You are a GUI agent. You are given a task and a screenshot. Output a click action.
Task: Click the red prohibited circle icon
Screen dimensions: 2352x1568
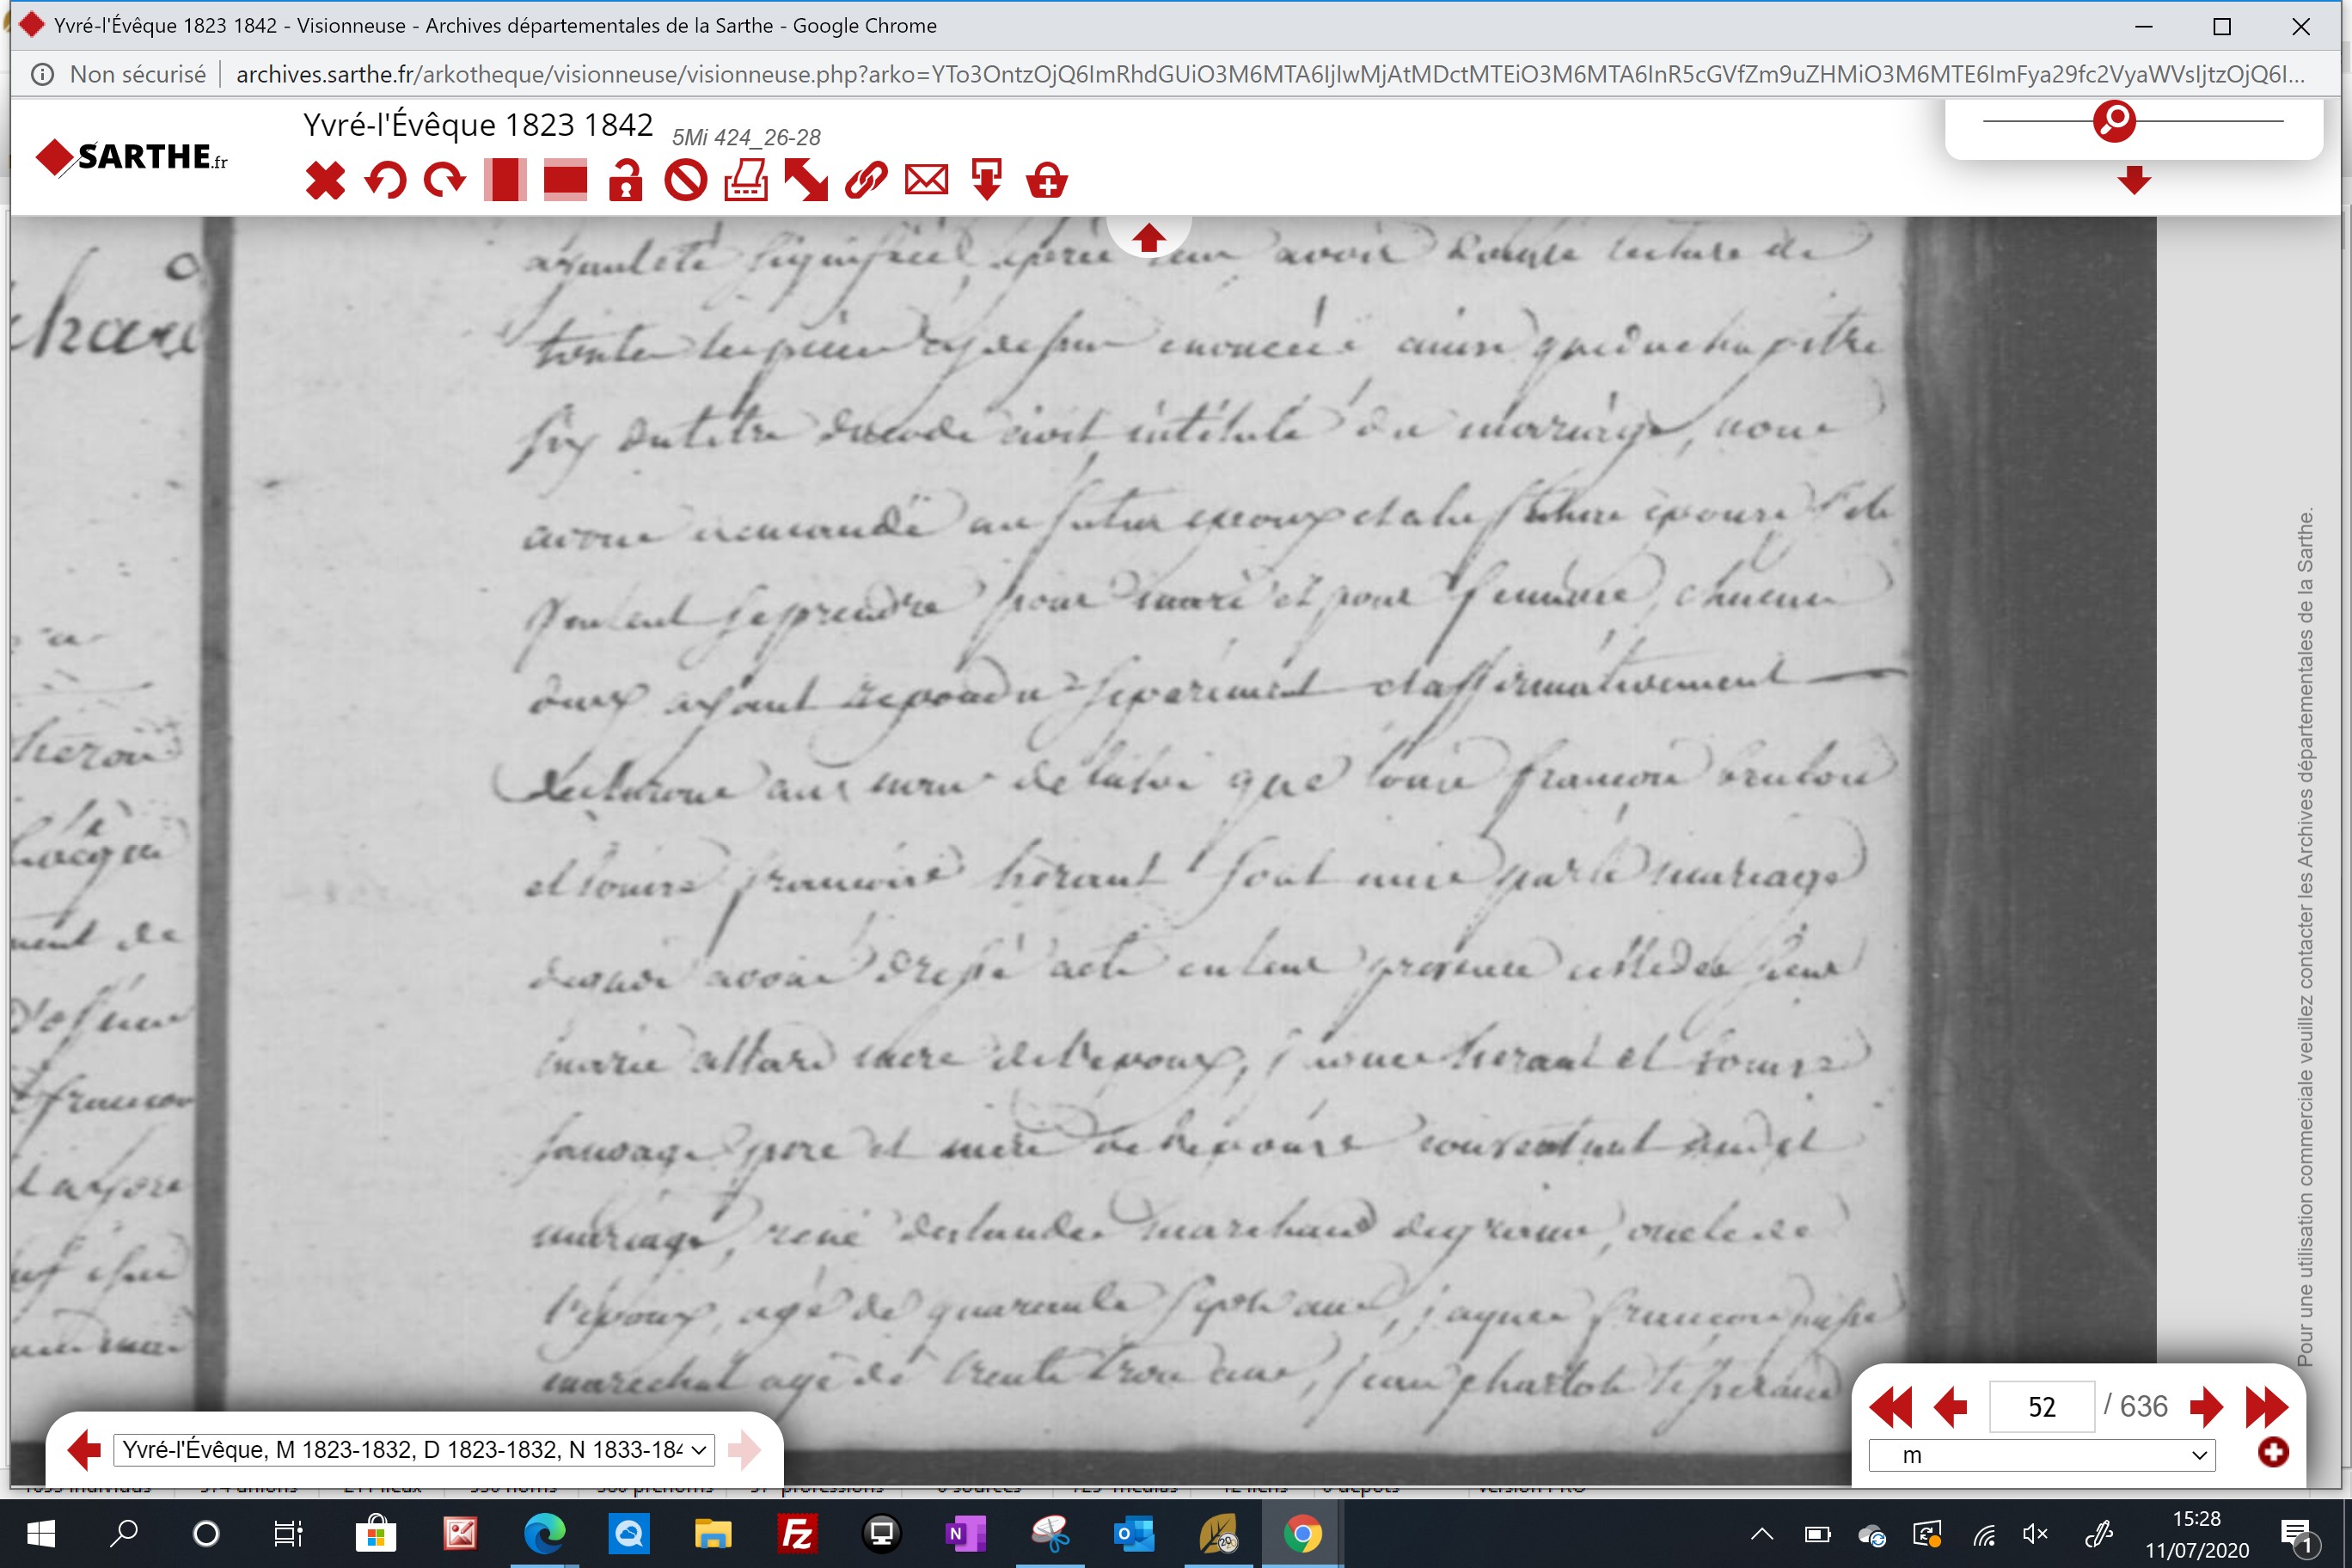(x=686, y=181)
